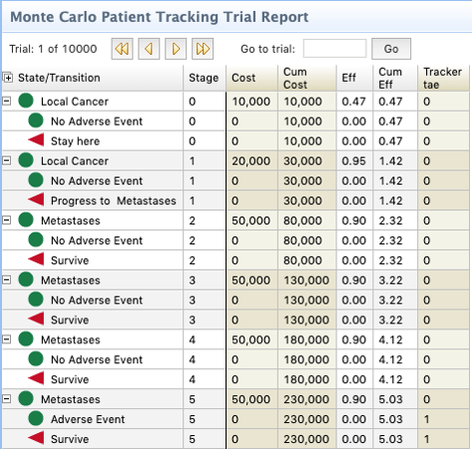This screenshot has height=449, width=472.
Task: Collapse the stage 0 Local Cancer node
Action: coord(7,101)
